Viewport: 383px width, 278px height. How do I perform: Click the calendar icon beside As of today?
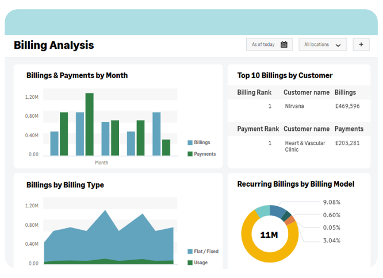coord(284,44)
